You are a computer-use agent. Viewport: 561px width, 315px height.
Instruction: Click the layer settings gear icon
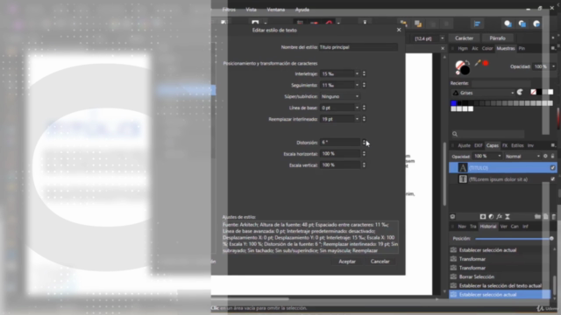click(545, 156)
